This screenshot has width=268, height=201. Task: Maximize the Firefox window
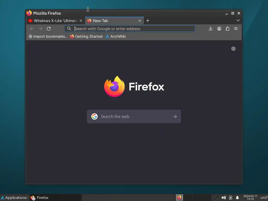(x=233, y=13)
